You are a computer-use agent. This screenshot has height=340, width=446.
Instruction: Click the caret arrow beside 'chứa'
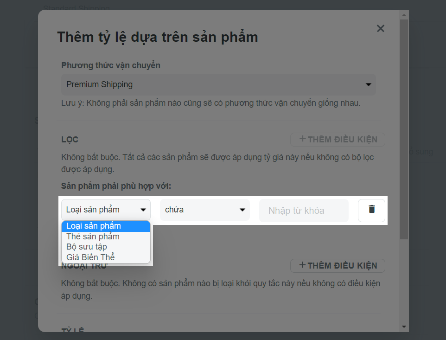pyautogui.click(x=242, y=210)
